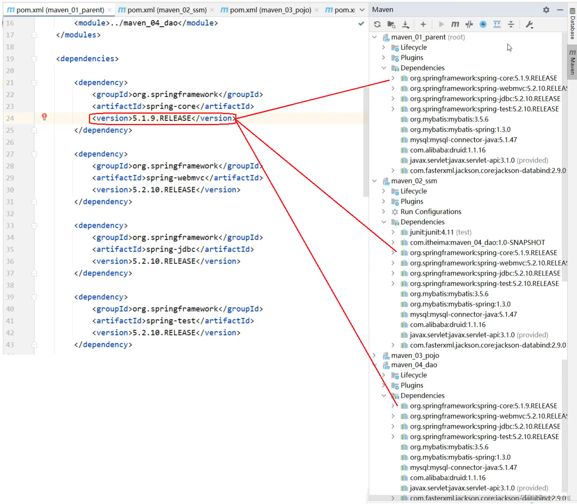
Task: Click Download Sources and Documentation icon
Action: [405, 24]
